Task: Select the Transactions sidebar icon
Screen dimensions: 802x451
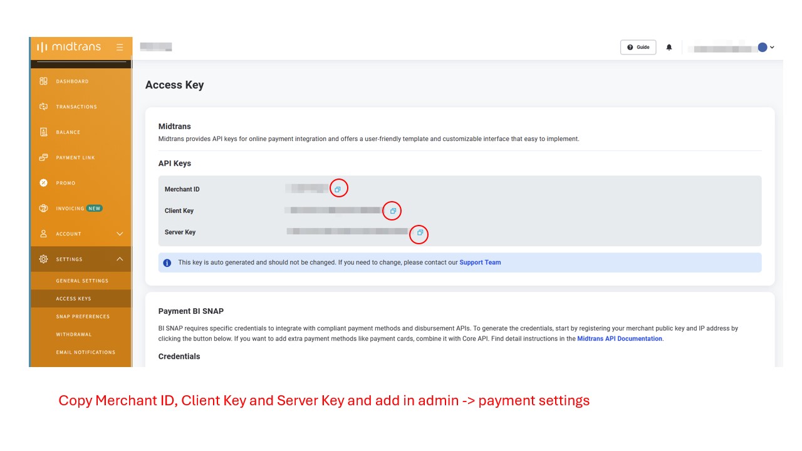Action: pos(43,106)
